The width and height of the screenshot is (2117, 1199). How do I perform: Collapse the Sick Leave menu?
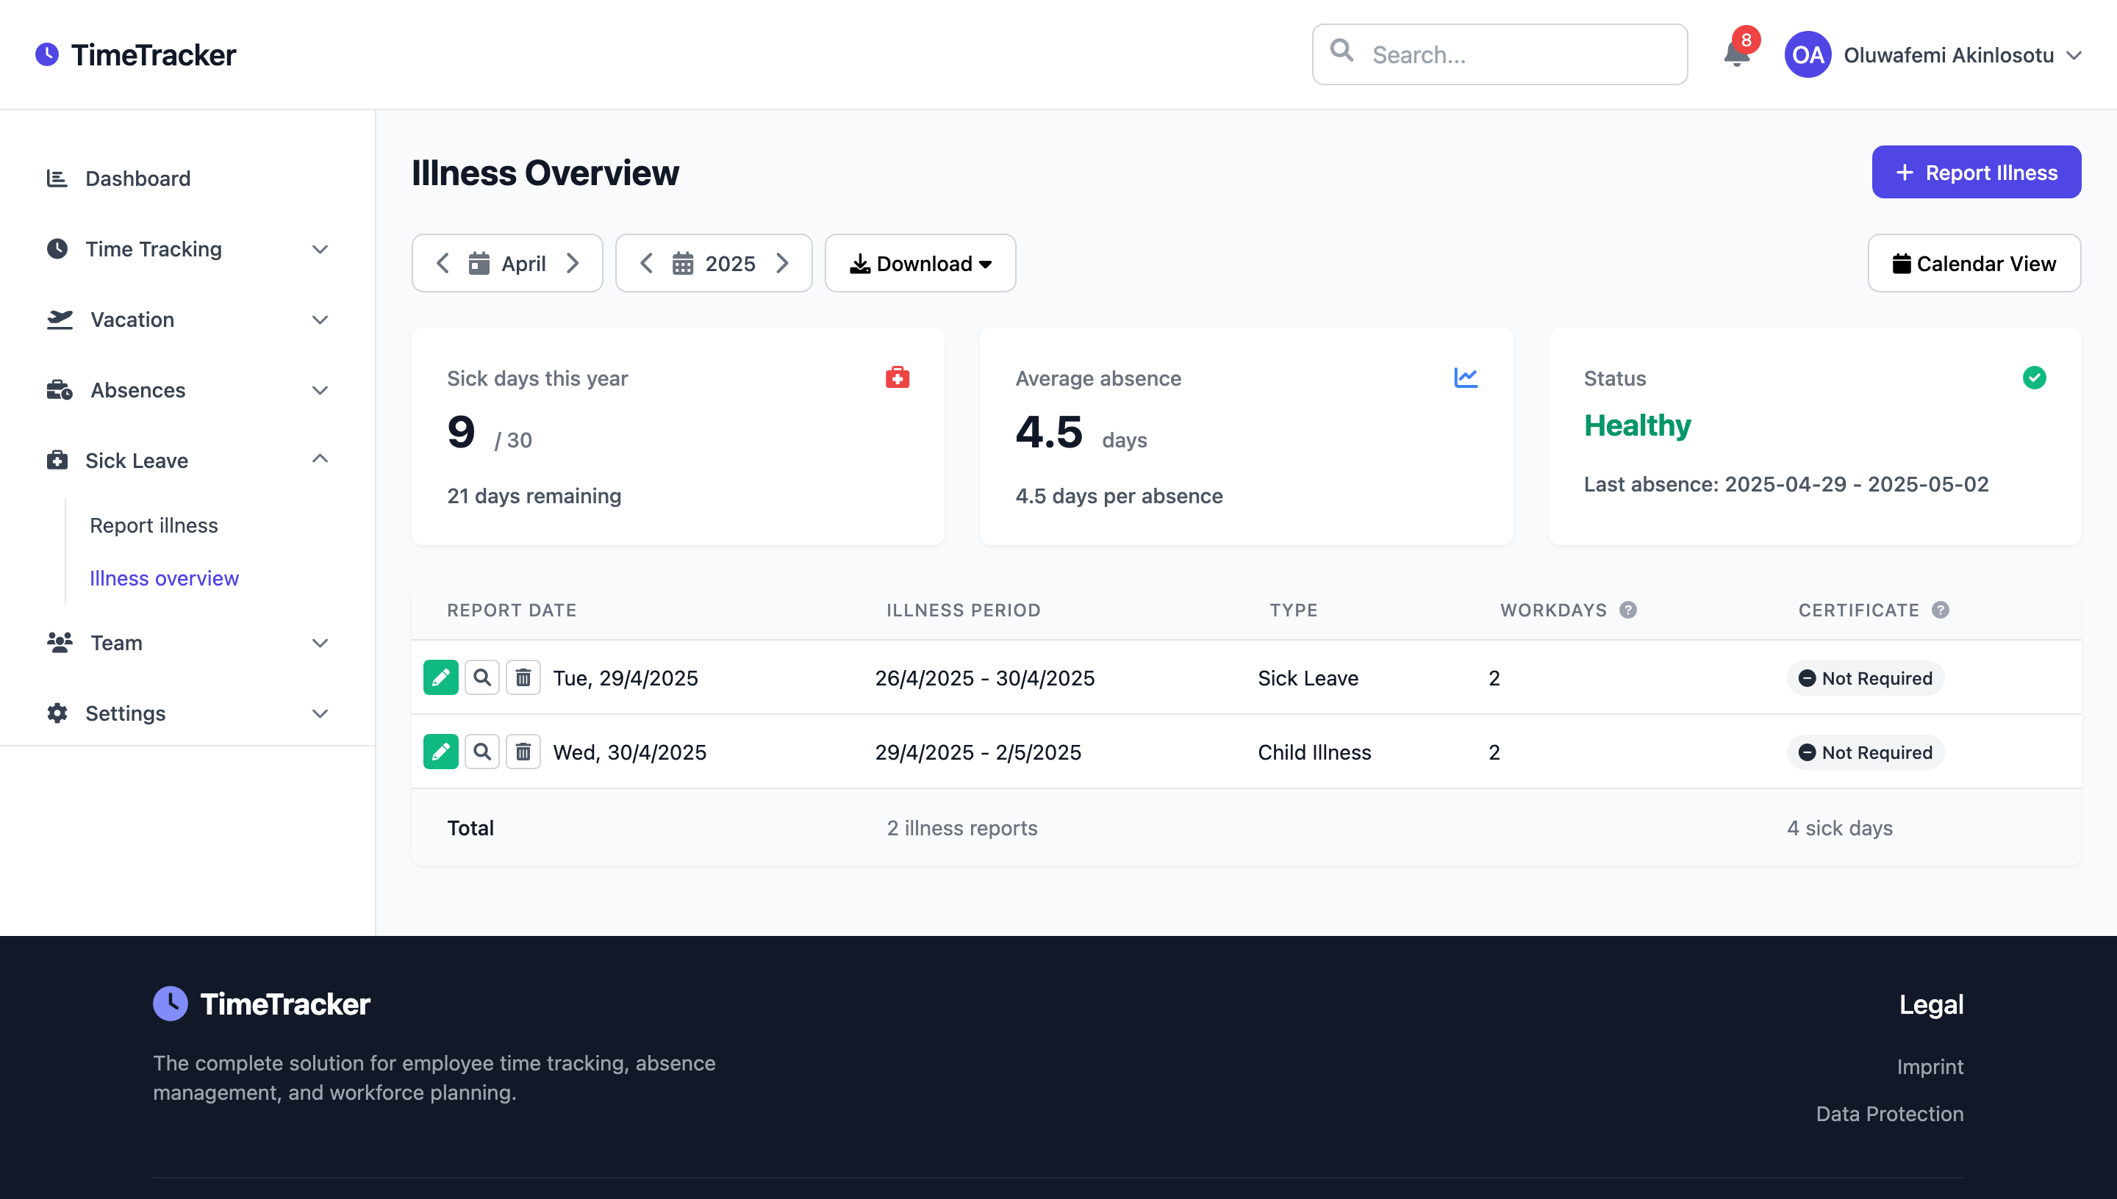[x=189, y=461]
